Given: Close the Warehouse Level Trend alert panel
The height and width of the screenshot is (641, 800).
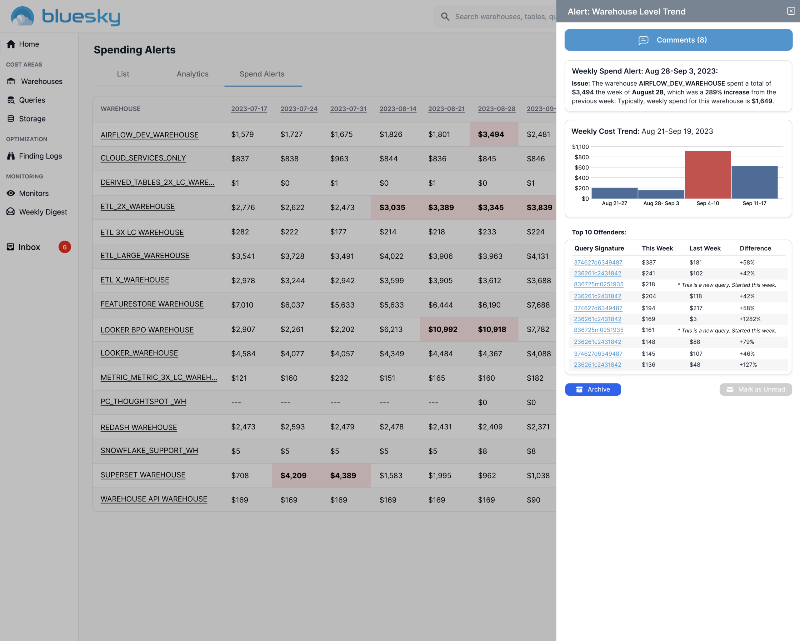Looking at the screenshot, I should 791,11.
